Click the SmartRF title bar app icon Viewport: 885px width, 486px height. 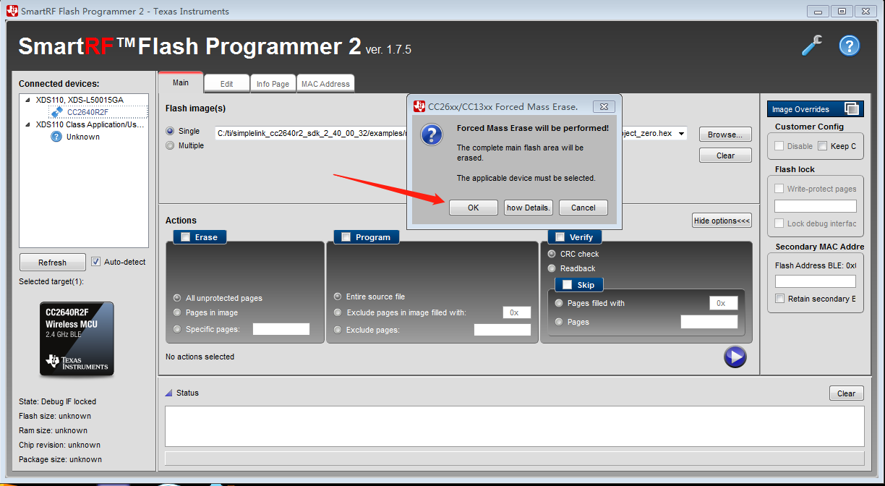(12, 11)
